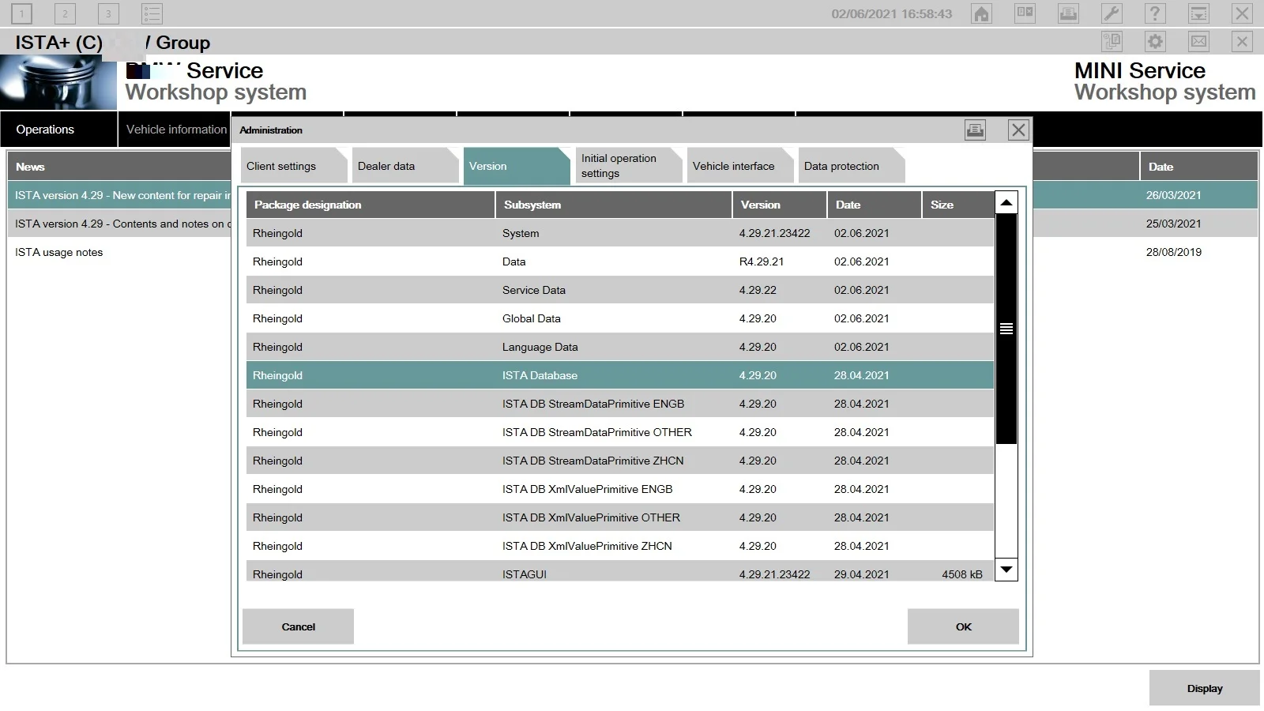The width and height of the screenshot is (1264, 711).
Task: Click the Display button
Action: 1205,688
